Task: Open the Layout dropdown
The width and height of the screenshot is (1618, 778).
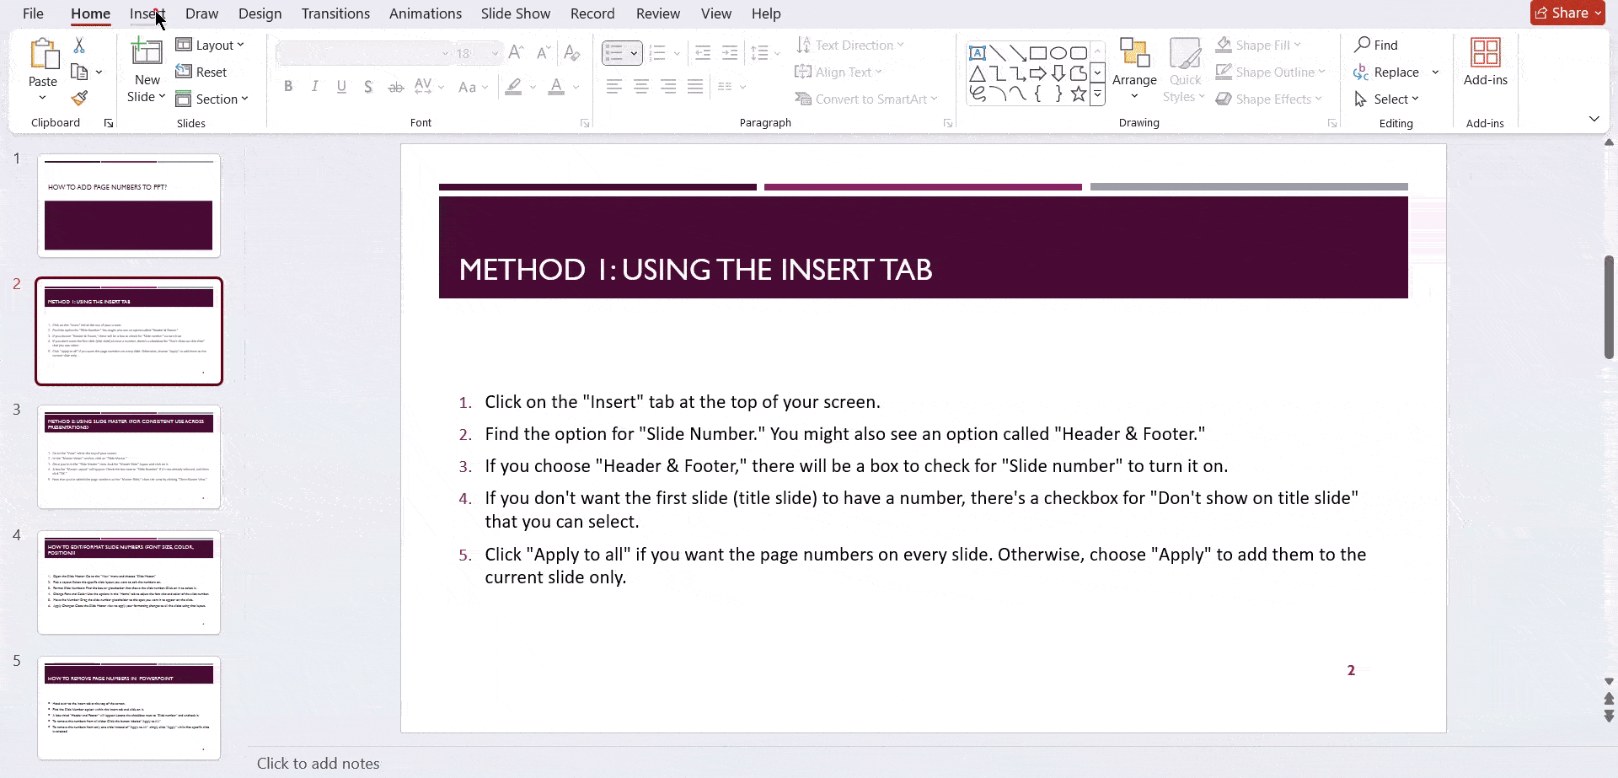Action: (211, 45)
